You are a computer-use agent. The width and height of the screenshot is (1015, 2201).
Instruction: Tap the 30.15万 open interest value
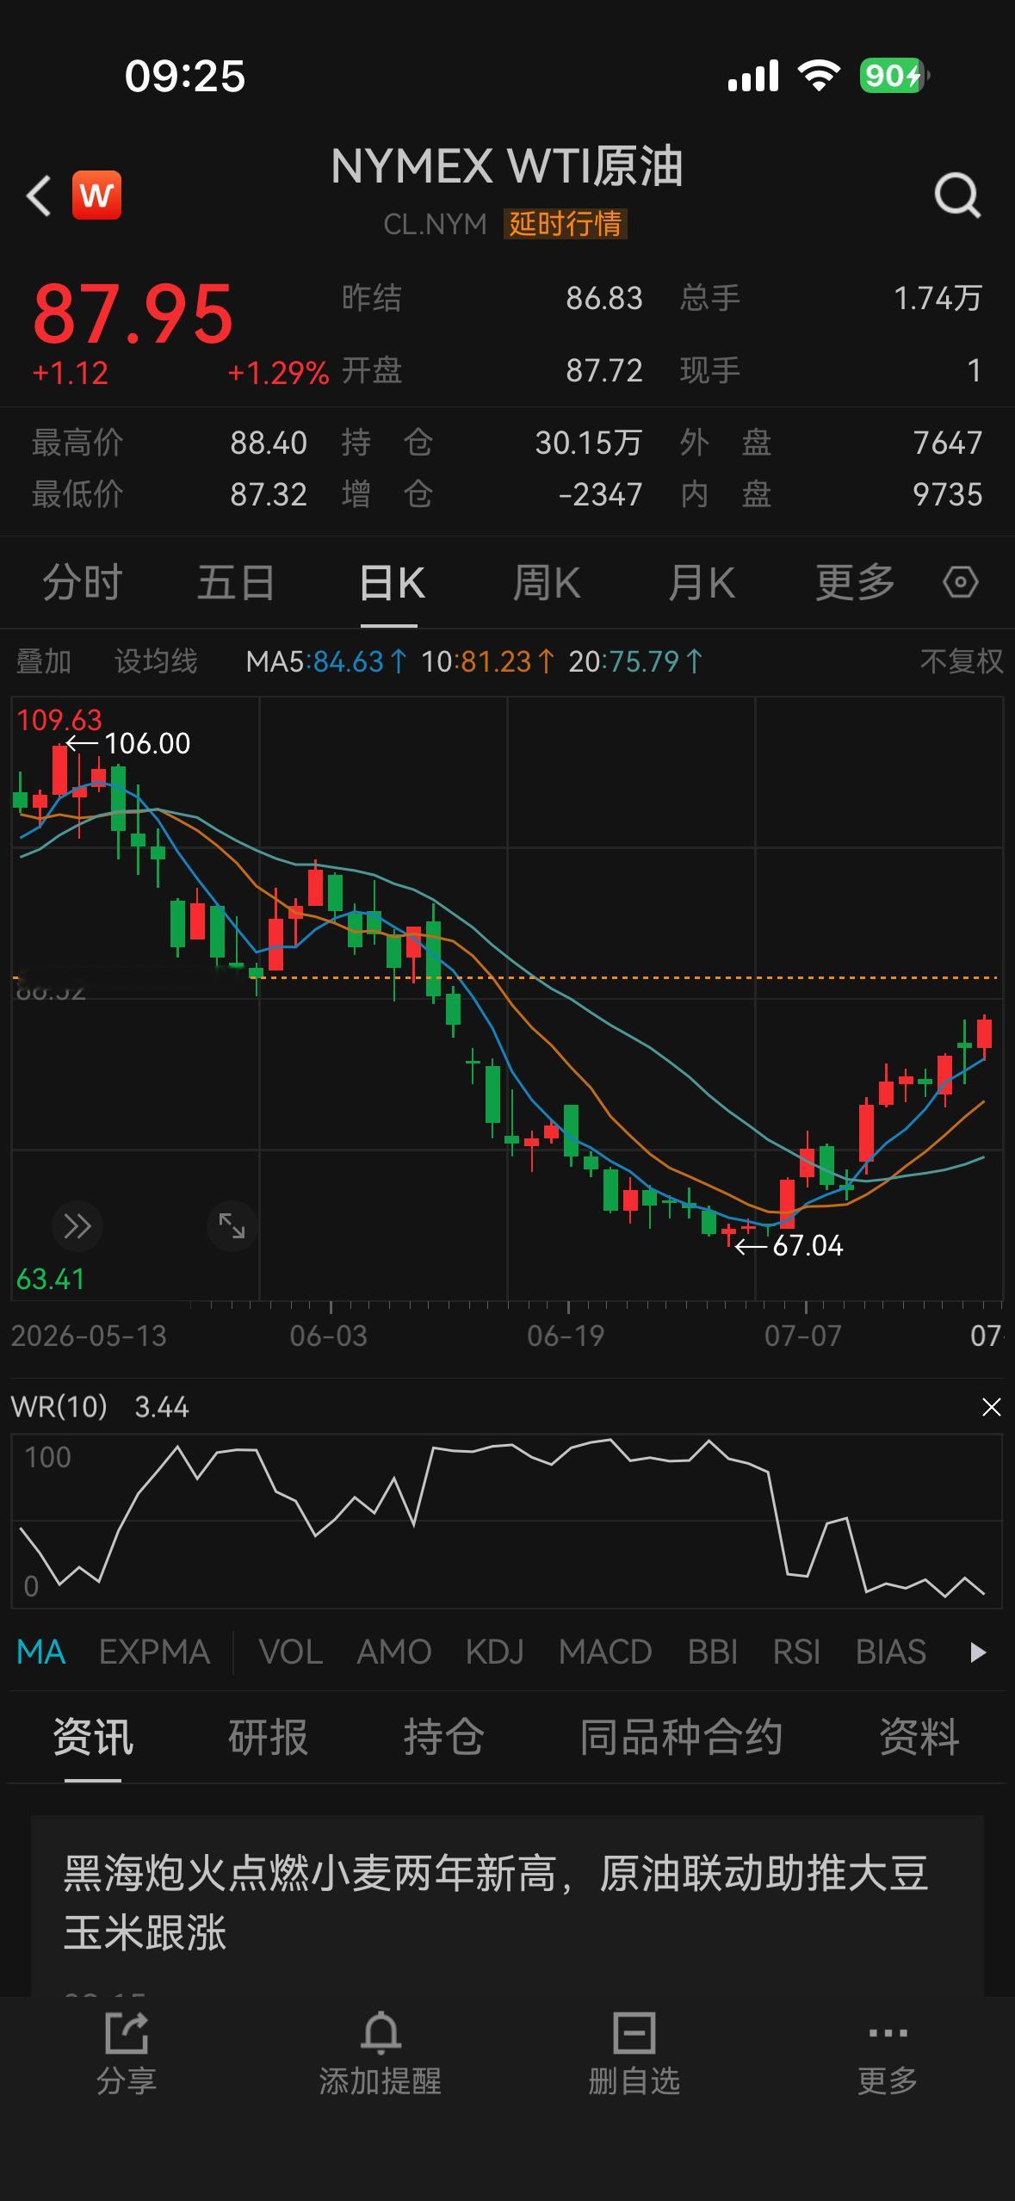click(589, 443)
